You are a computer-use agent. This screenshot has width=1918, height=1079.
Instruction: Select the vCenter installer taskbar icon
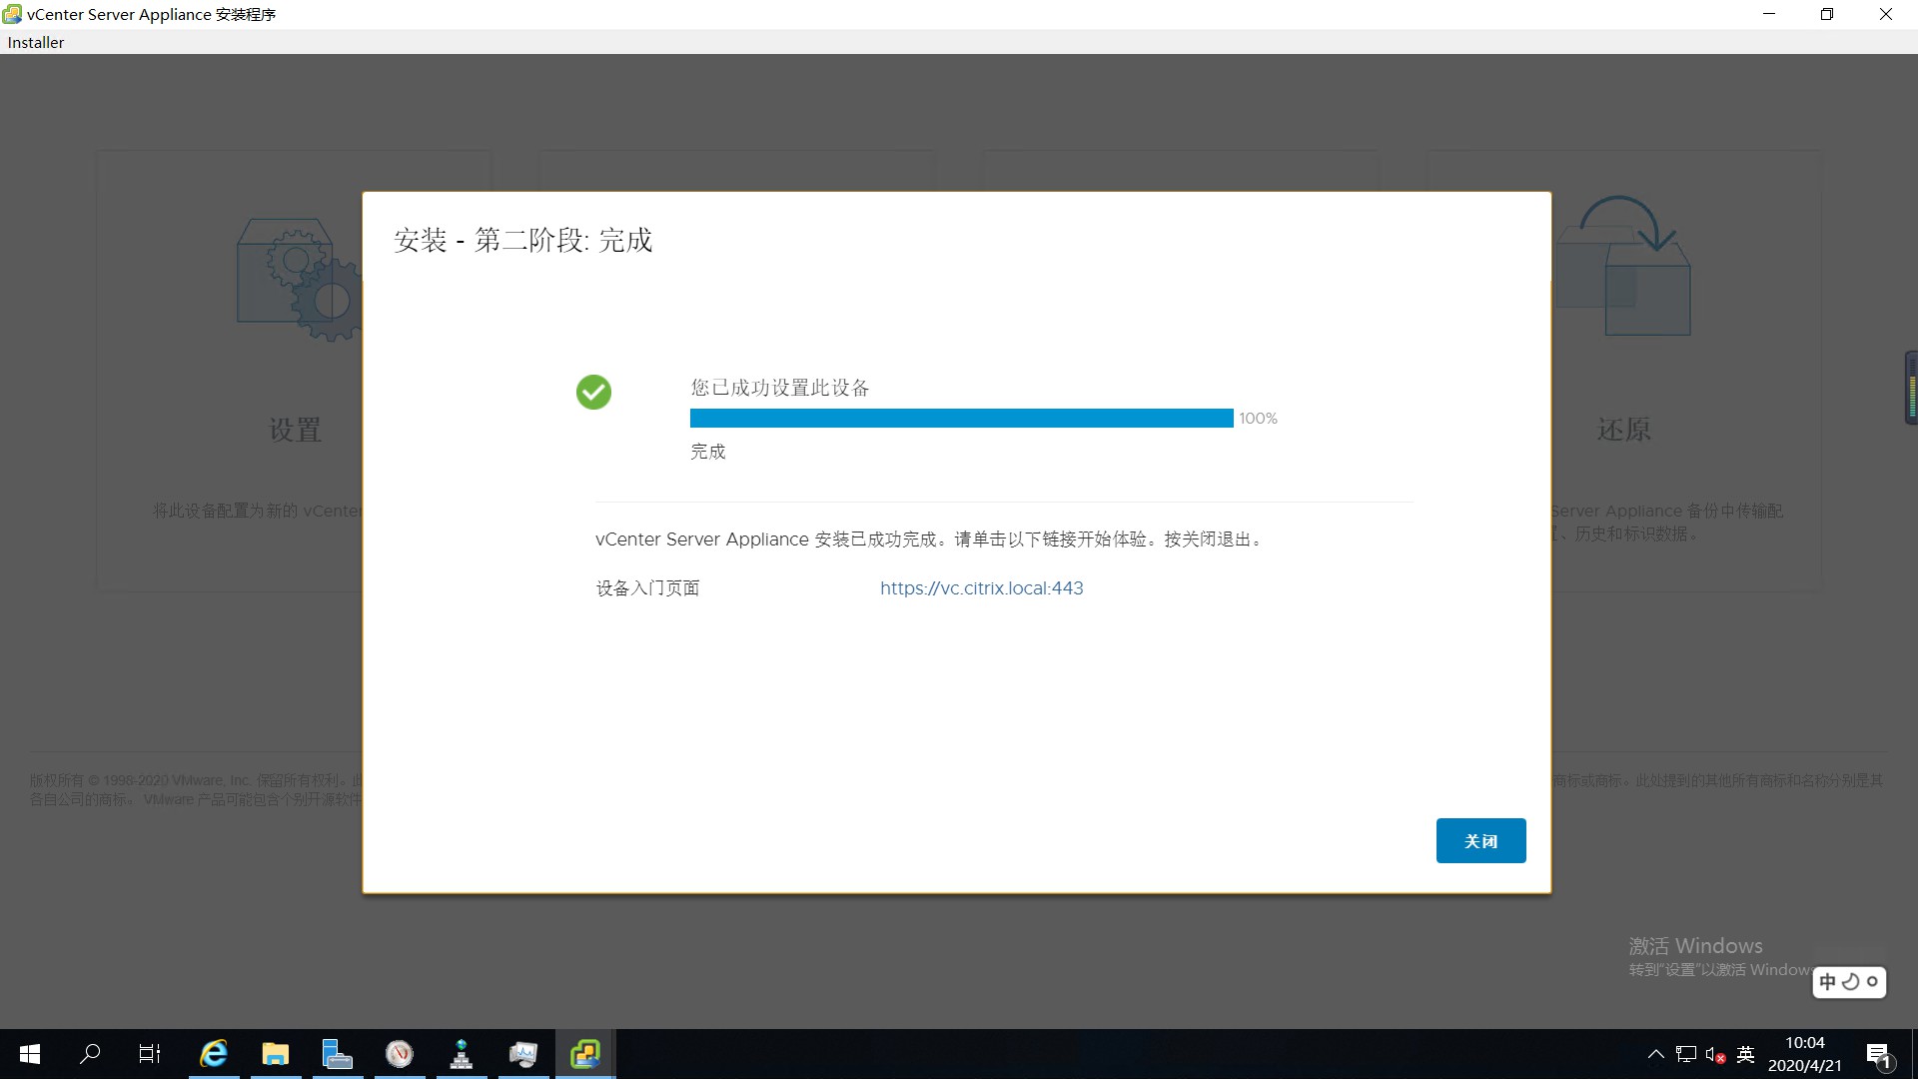[585, 1054]
